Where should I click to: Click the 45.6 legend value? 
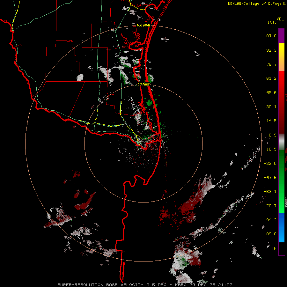click(271, 92)
